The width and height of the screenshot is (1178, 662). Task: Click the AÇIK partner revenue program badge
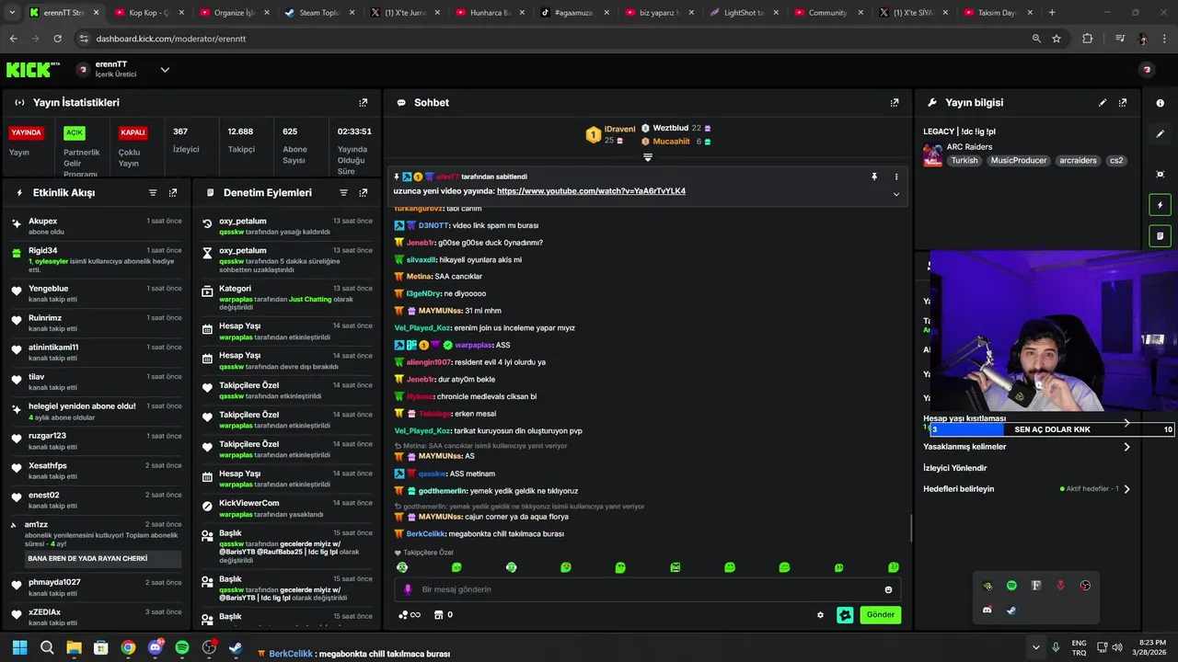coord(75,132)
